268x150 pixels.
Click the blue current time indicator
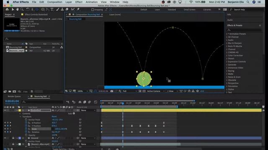point(123,103)
